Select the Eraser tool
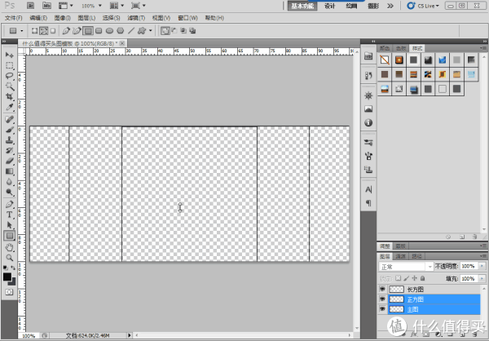 point(9,161)
